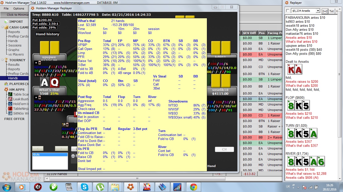Click the Facing Pre column header
This screenshot has height=192, width=343.
tap(274, 33)
